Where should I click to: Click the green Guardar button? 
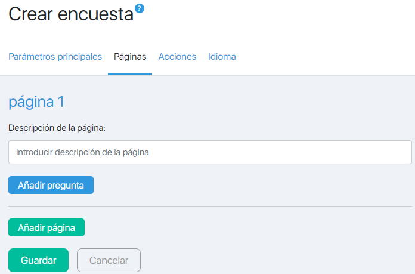click(38, 260)
